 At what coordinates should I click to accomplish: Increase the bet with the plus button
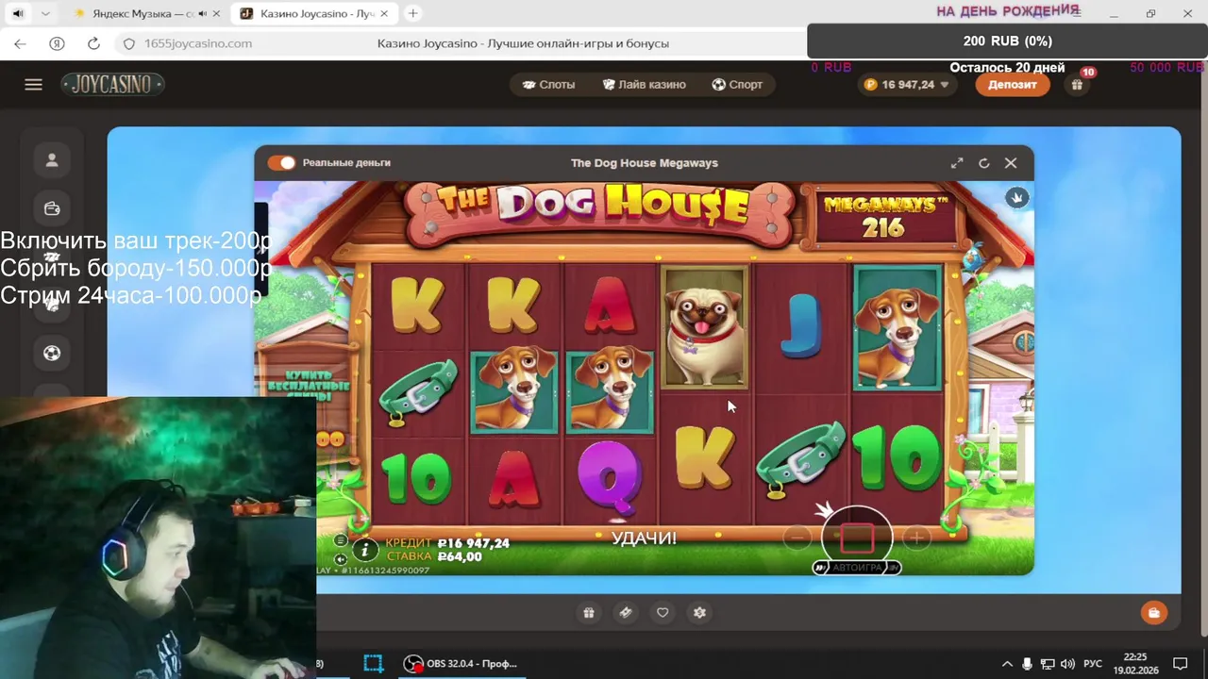(916, 538)
